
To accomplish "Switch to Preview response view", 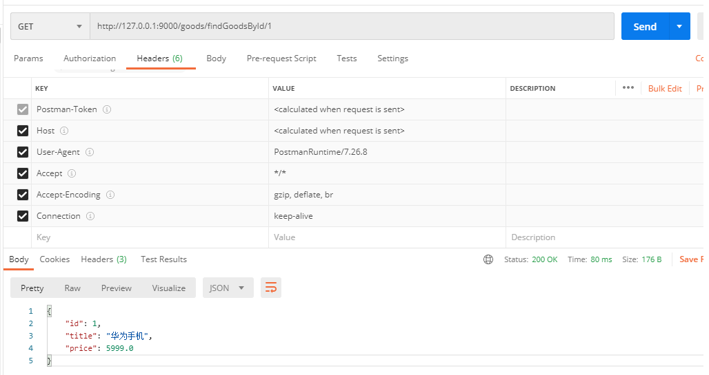I will click(x=116, y=288).
